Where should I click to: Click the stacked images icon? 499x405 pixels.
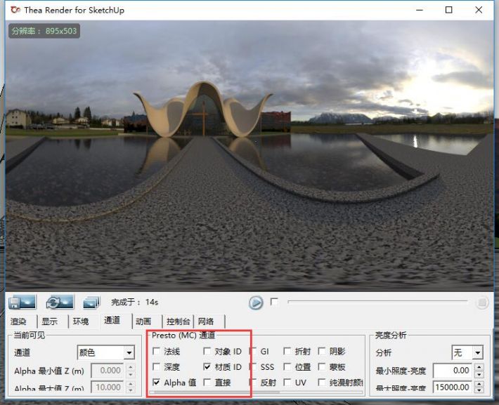pos(91,303)
